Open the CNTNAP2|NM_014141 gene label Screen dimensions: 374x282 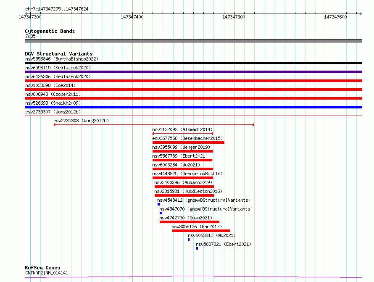pyautogui.click(x=47, y=273)
